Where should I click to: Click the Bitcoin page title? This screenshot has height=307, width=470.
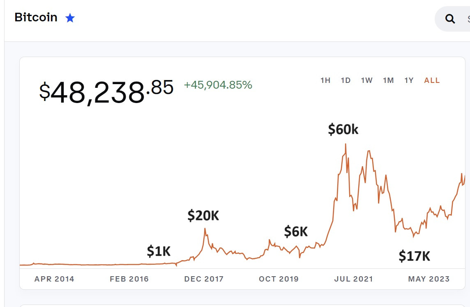[x=36, y=18]
